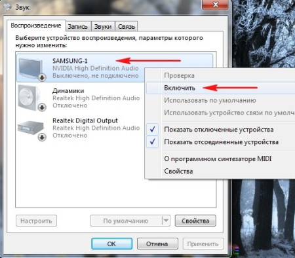Click the sound speaker icon in title bar
Image resolution: width=295 pixels, height=258 pixels.
click(7, 7)
